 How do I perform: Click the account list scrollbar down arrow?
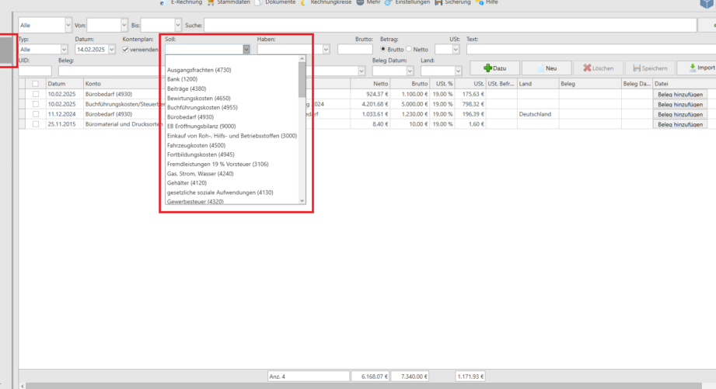coord(302,201)
